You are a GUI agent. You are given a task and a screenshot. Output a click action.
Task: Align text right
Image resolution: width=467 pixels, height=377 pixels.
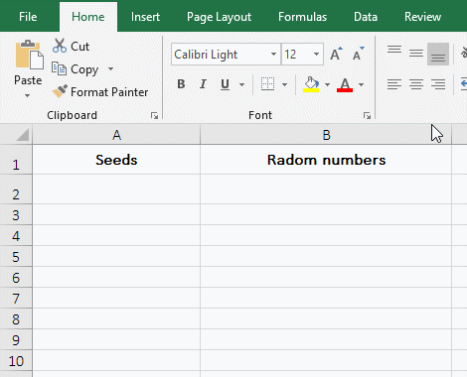[x=438, y=84]
